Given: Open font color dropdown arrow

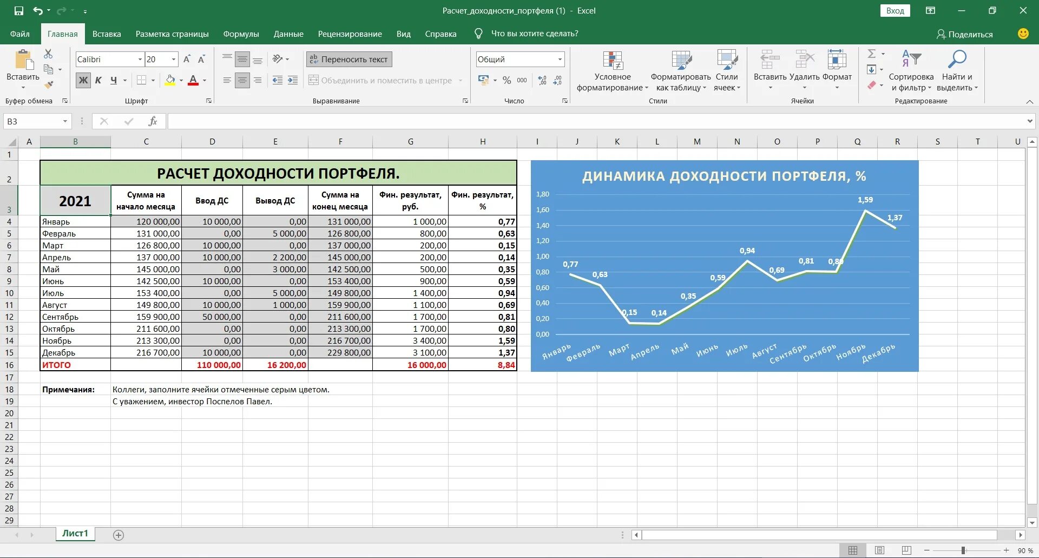Looking at the screenshot, I should coord(205,80).
